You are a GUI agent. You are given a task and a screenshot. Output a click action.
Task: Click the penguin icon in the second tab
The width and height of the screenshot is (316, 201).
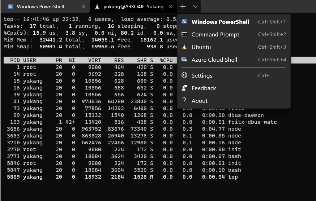(97, 6)
